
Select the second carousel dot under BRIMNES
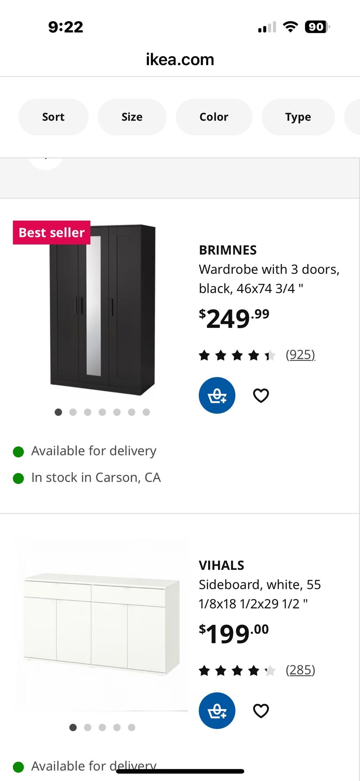(73, 412)
